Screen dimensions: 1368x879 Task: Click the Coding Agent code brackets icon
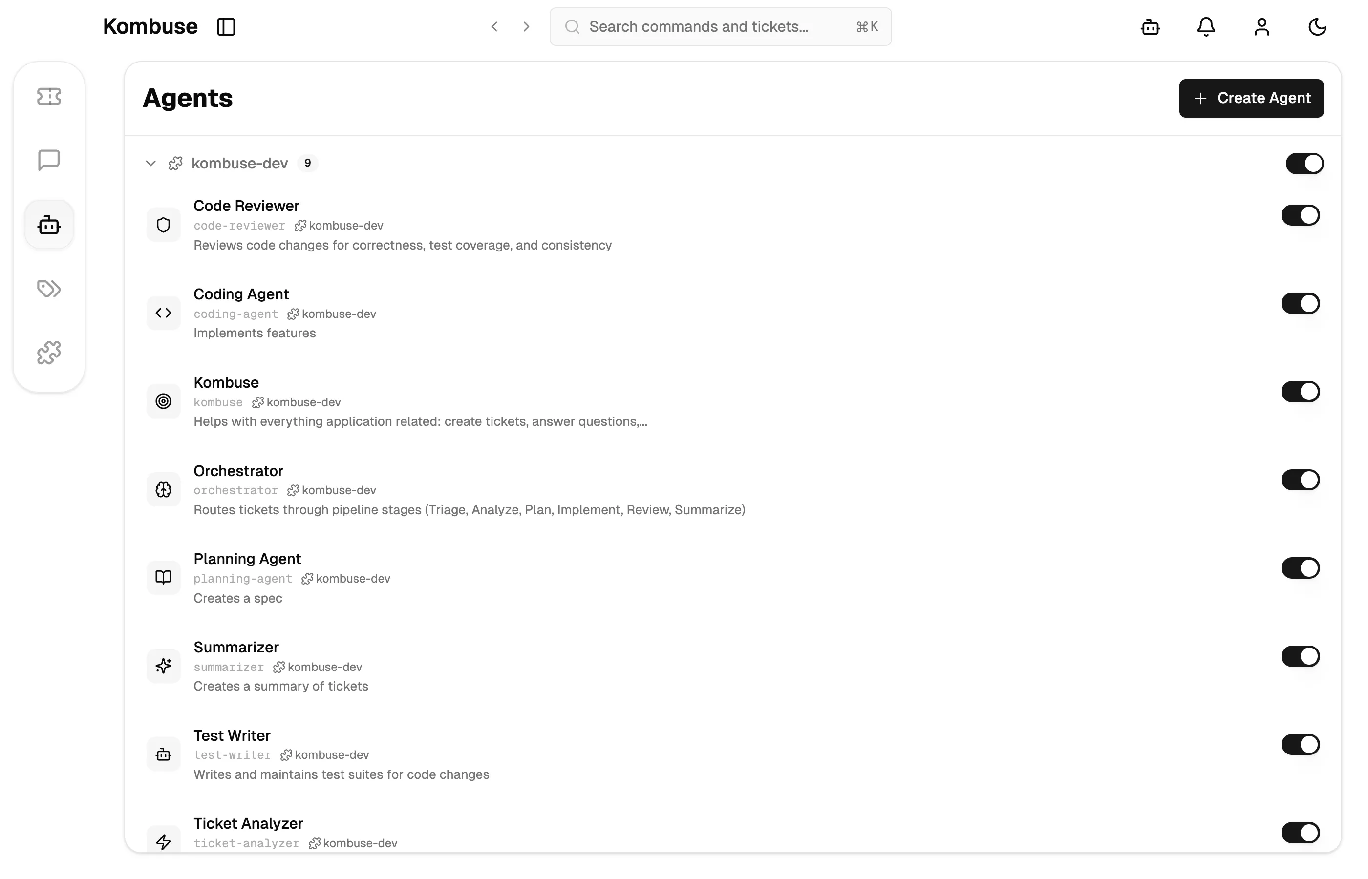pos(163,313)
